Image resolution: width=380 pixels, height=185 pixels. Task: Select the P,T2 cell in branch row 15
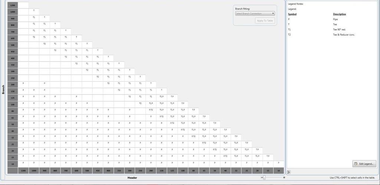click(x=225, y=158)
